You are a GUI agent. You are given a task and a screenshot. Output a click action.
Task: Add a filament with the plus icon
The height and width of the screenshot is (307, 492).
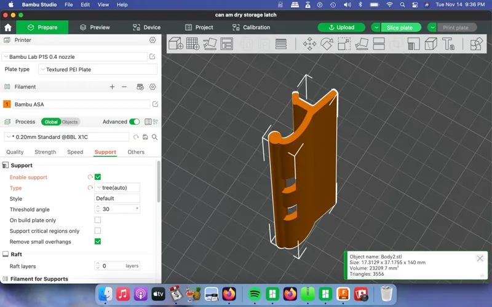coord(112,87)
